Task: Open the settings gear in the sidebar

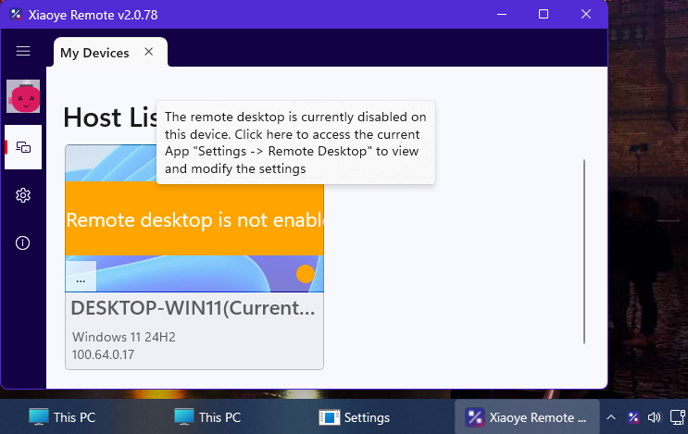Action: (x=23, y=195)
